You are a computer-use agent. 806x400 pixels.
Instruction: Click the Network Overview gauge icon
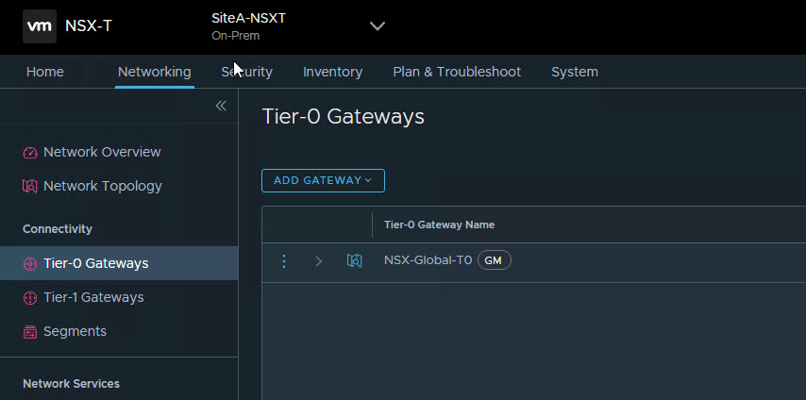(x=30, y=153)
